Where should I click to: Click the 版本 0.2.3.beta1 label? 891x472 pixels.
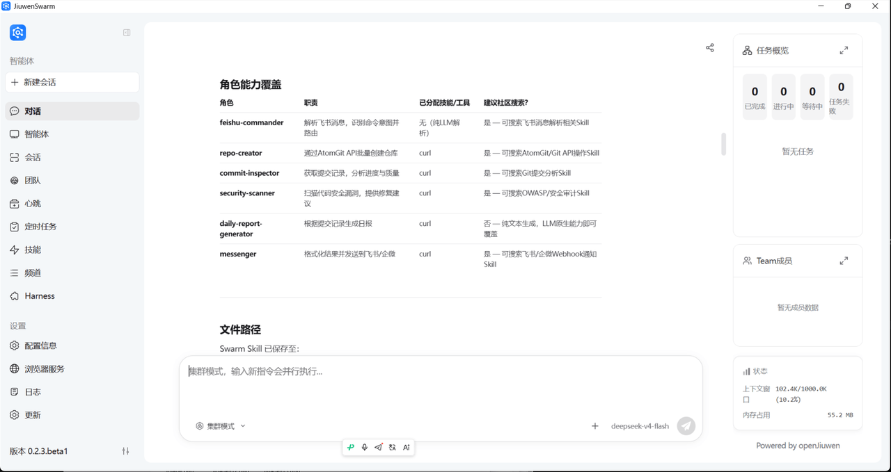point(39,451)
